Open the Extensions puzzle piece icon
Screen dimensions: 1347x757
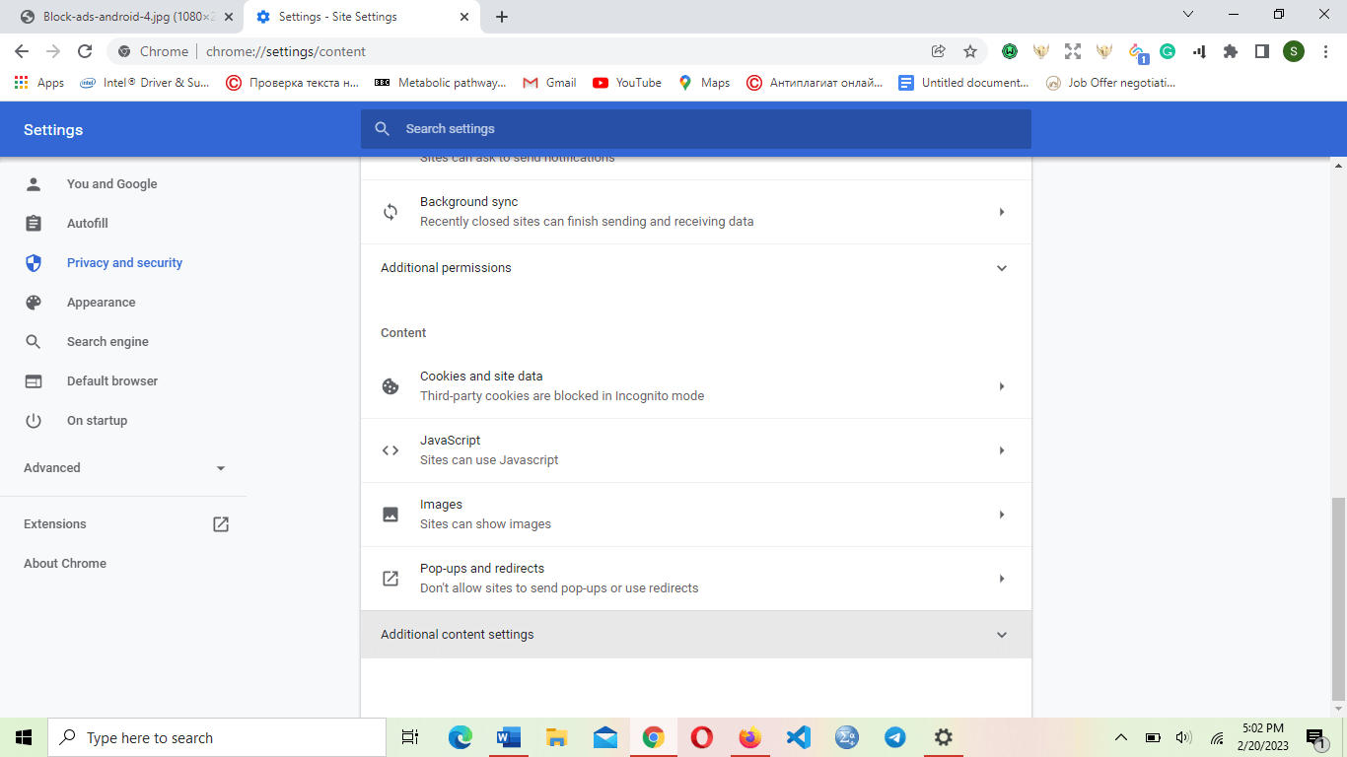coord(1231,51)
